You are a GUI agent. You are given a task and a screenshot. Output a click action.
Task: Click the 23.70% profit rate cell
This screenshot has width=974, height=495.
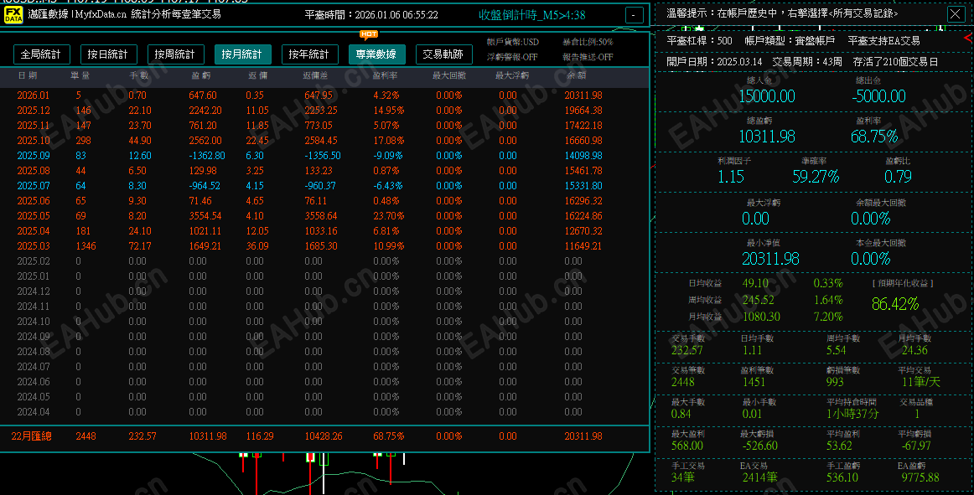[388, 216]
